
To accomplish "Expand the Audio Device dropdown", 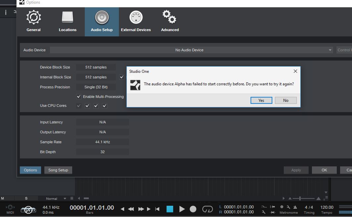I will click(192, 50).
